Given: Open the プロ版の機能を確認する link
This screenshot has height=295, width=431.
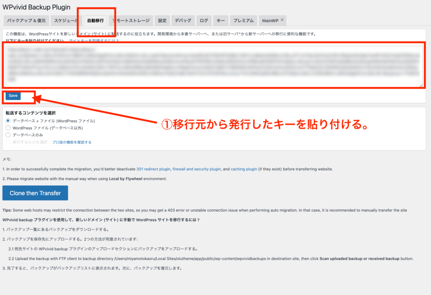Looking at the screenshot, I should click(72, 142).
